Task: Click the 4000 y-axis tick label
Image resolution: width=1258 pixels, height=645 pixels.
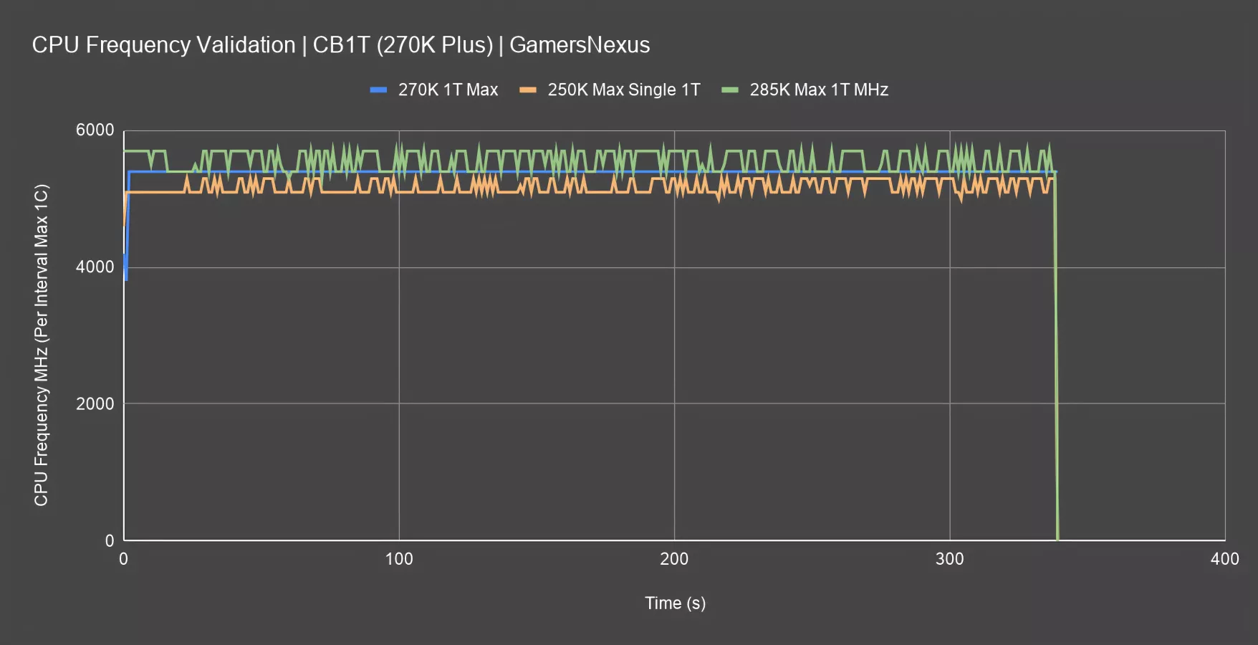Action: click(x=95, y=267)
